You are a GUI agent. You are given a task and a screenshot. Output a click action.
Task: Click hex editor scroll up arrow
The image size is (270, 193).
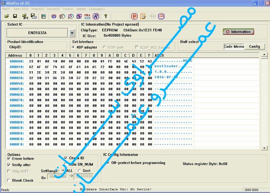click(264, 55)
